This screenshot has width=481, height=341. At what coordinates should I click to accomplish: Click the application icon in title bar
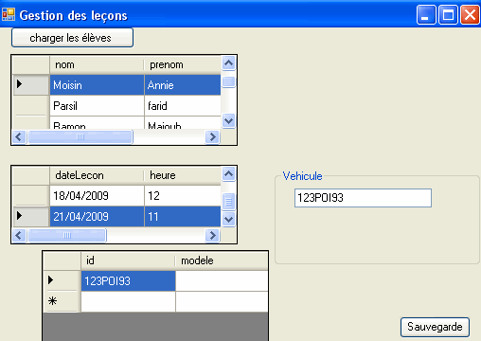tap(9, 14)
